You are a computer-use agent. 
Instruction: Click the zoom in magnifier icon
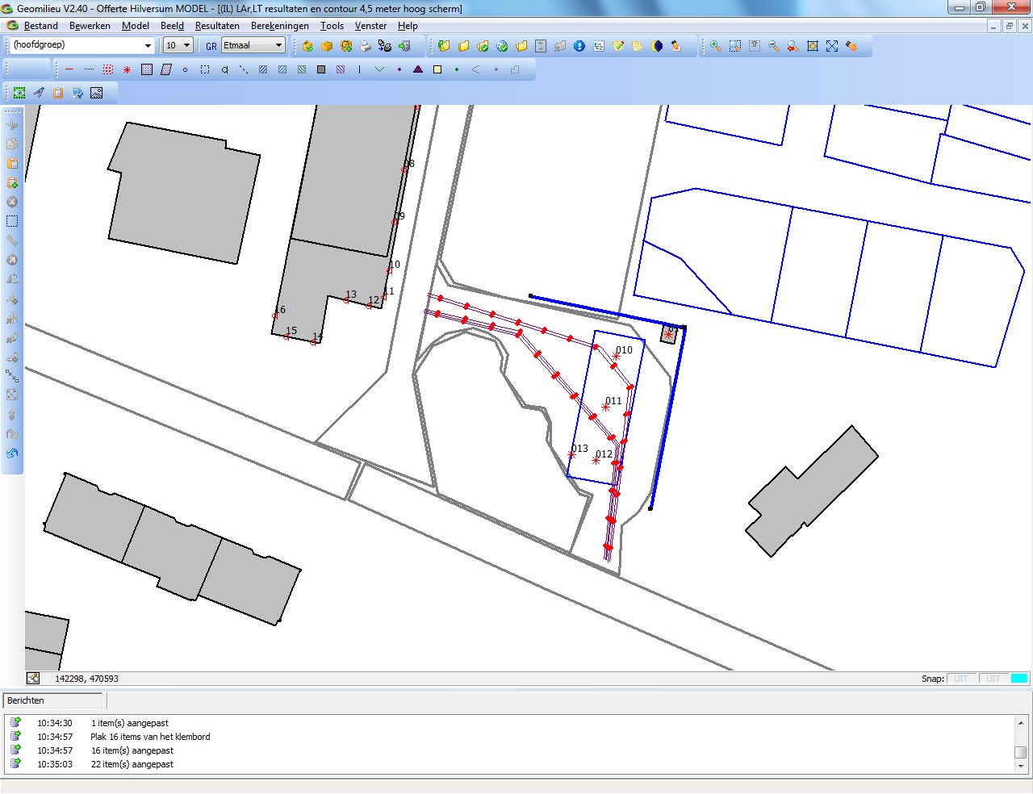pos(716,46)
